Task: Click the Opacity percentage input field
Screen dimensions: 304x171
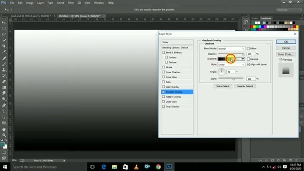Action: pos(251,54)
